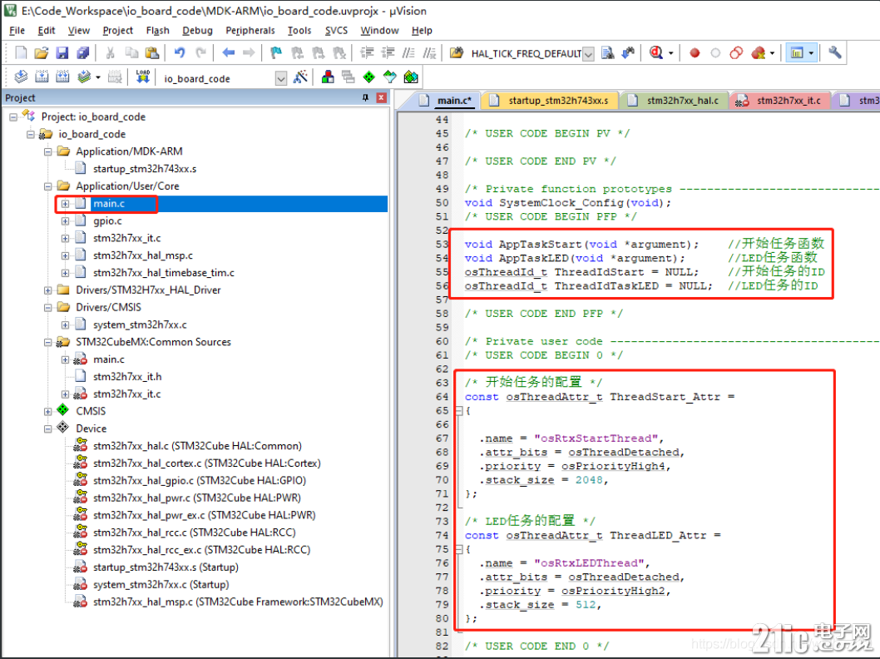Expand gpio.c dependencies in project tree

[x=66, y=221]
